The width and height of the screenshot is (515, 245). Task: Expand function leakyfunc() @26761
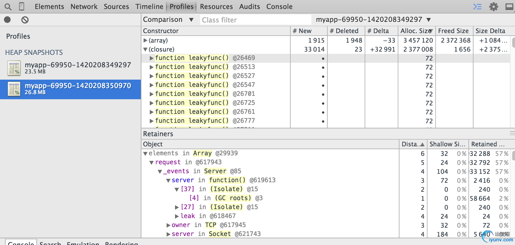152,112
